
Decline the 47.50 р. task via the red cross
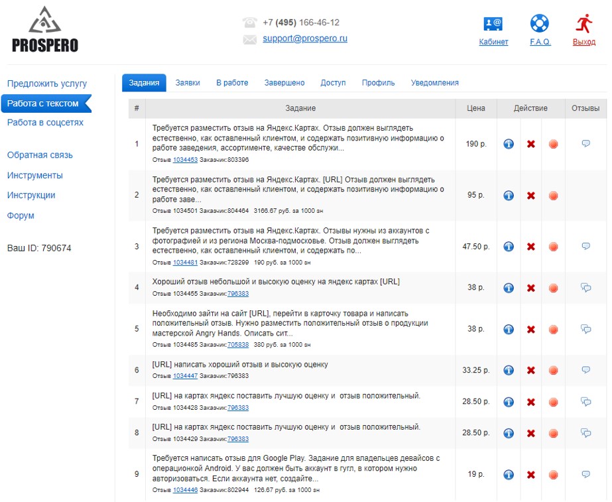[531, 247]
